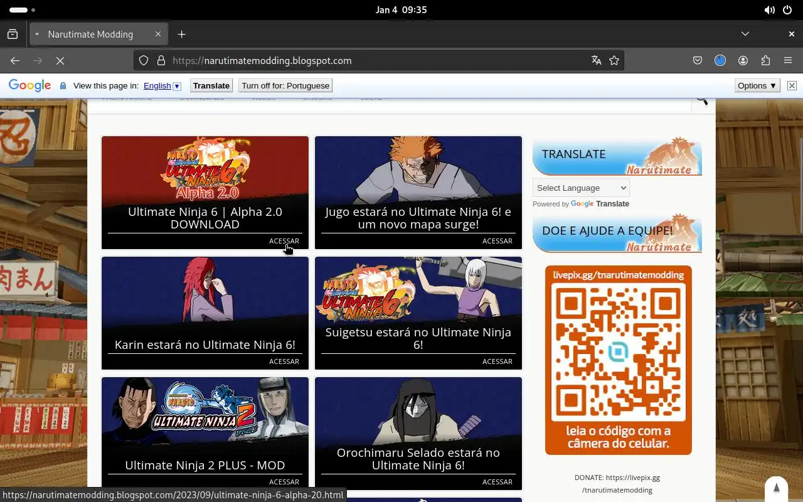Click ACESSAR under Ultimate Ninja 2 PLUS
This screenshot has height=502, width=803.
pos(284,482)
